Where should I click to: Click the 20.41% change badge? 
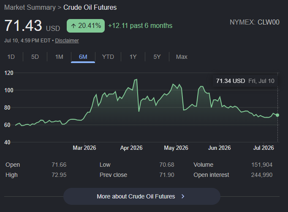click(x=86, y=26)
